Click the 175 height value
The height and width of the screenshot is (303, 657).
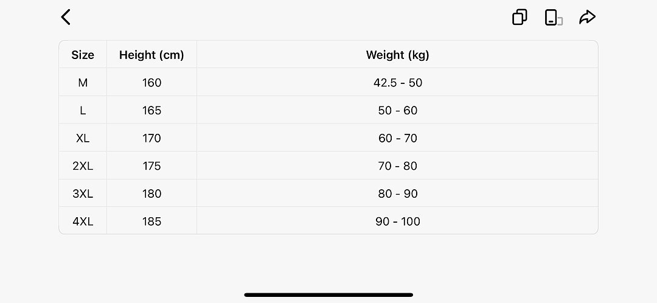point(151,166)
